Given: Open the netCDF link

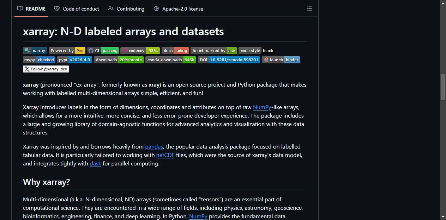Looking at the screenshot, I should (165, 155).
